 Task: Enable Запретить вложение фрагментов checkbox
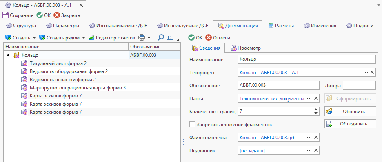192,124
